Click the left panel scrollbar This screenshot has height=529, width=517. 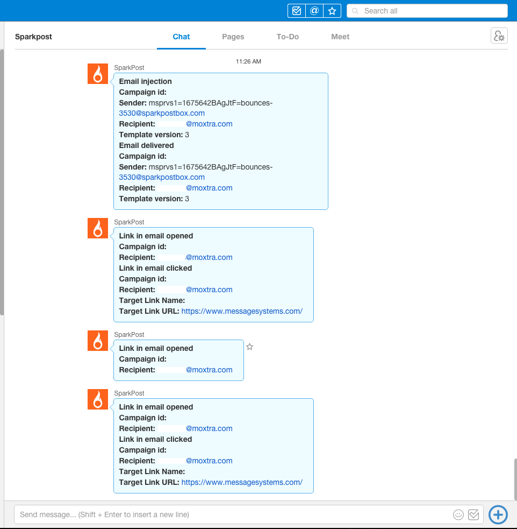coord(2,182)
